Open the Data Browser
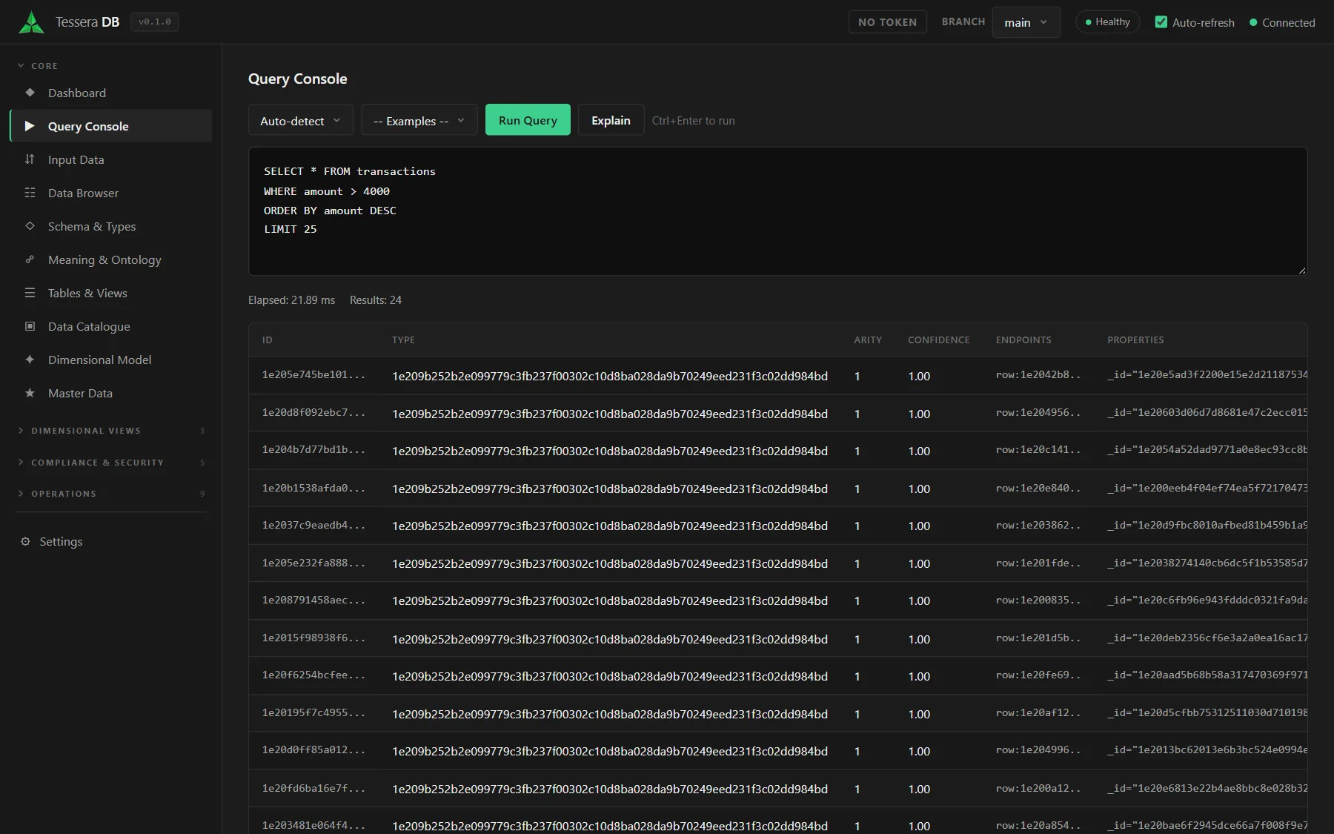Viewport: 1334px width, 834px height. click(x=111, y=193)
